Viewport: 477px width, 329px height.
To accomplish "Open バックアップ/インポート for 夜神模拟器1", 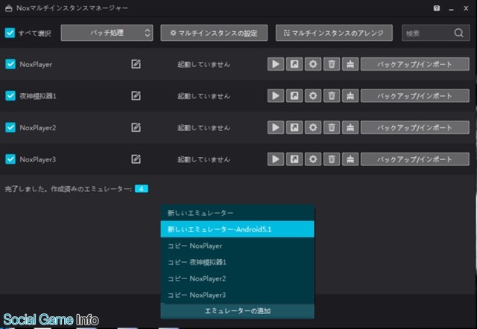I will 415,96.
